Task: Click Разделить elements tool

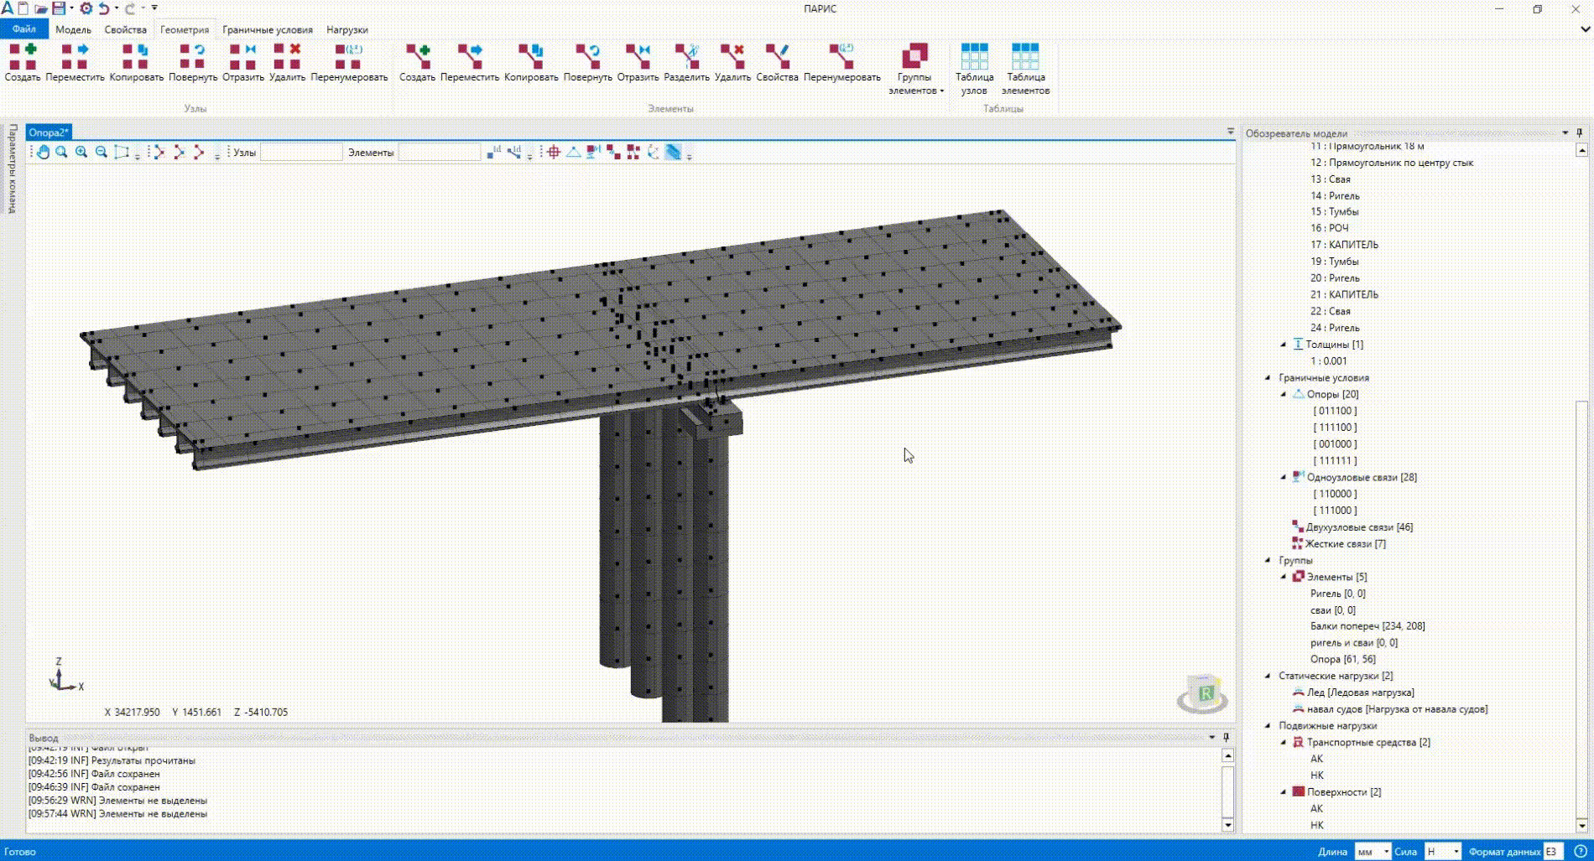Action: click(x=686, y=63)
